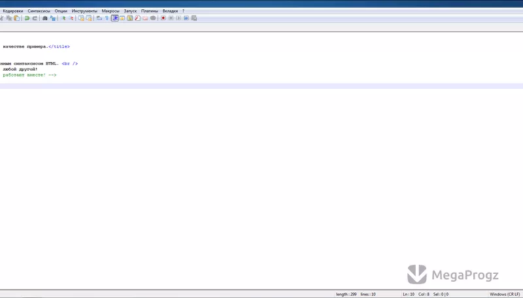Open the Кодировки menu
The image size is (523, 298).
tap(13, 11)
